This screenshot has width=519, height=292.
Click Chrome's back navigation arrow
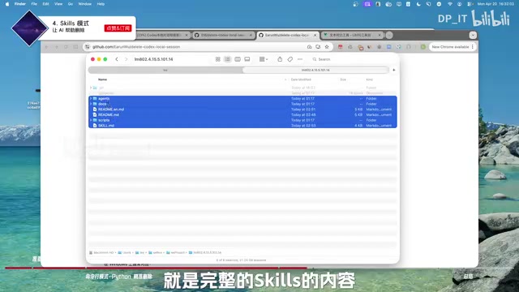tap(47, 47)
